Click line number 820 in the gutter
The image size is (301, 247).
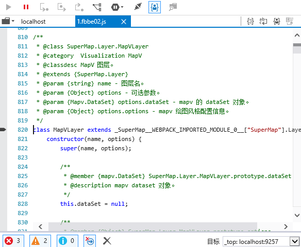point(23,130)
